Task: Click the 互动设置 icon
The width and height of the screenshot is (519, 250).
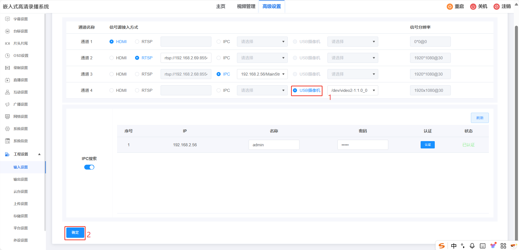Action: [x=8, y=92]
